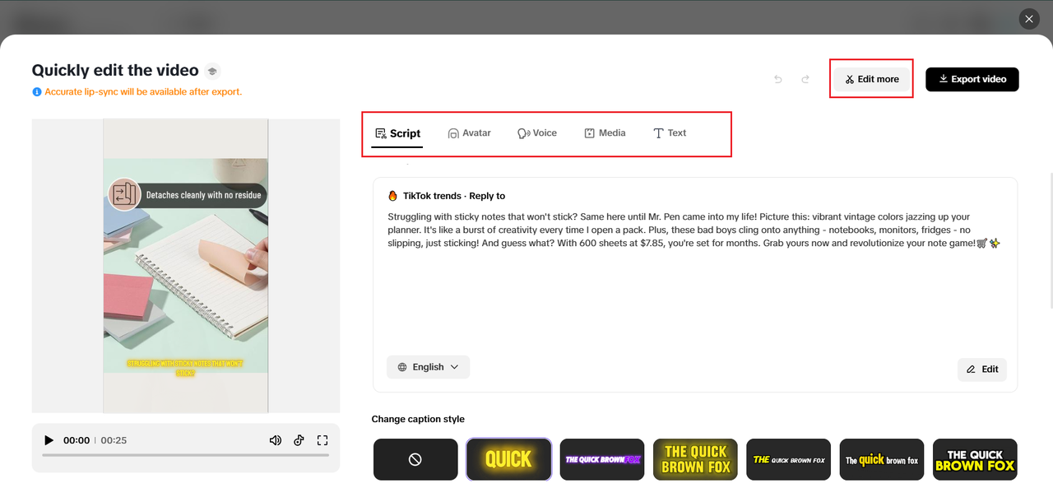This screenshot has height=488, width=1053.
Task: Enter fullscreen video preview
Action: pos(322,440)
